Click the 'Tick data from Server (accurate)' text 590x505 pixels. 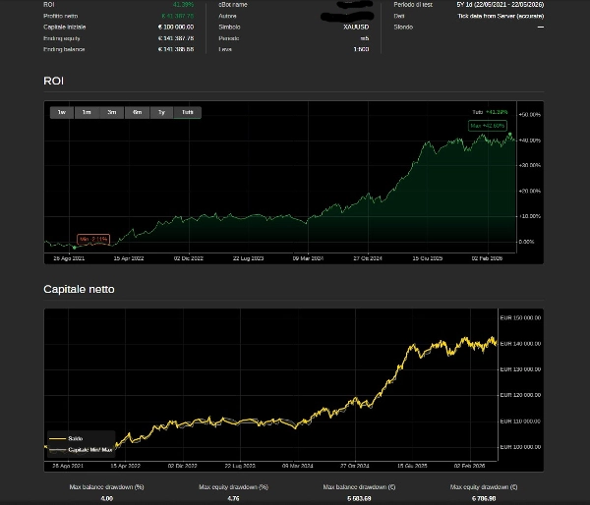(x=501, y=16)
